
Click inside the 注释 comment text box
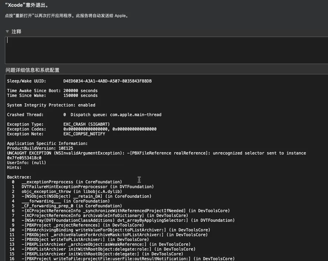[167, 50]
